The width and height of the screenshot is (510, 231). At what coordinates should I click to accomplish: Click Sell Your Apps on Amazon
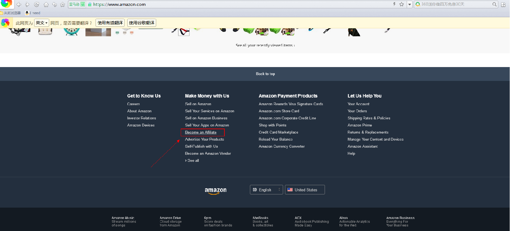pos(207,125)
